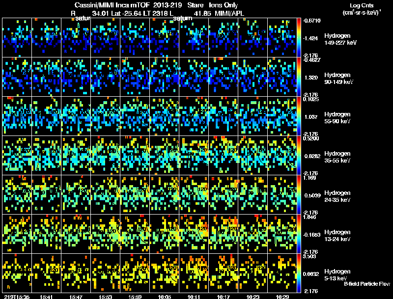Open the 149-227 keV image panel at 16:23
This screenshot has width=393, height=299.
pos(253,38)
